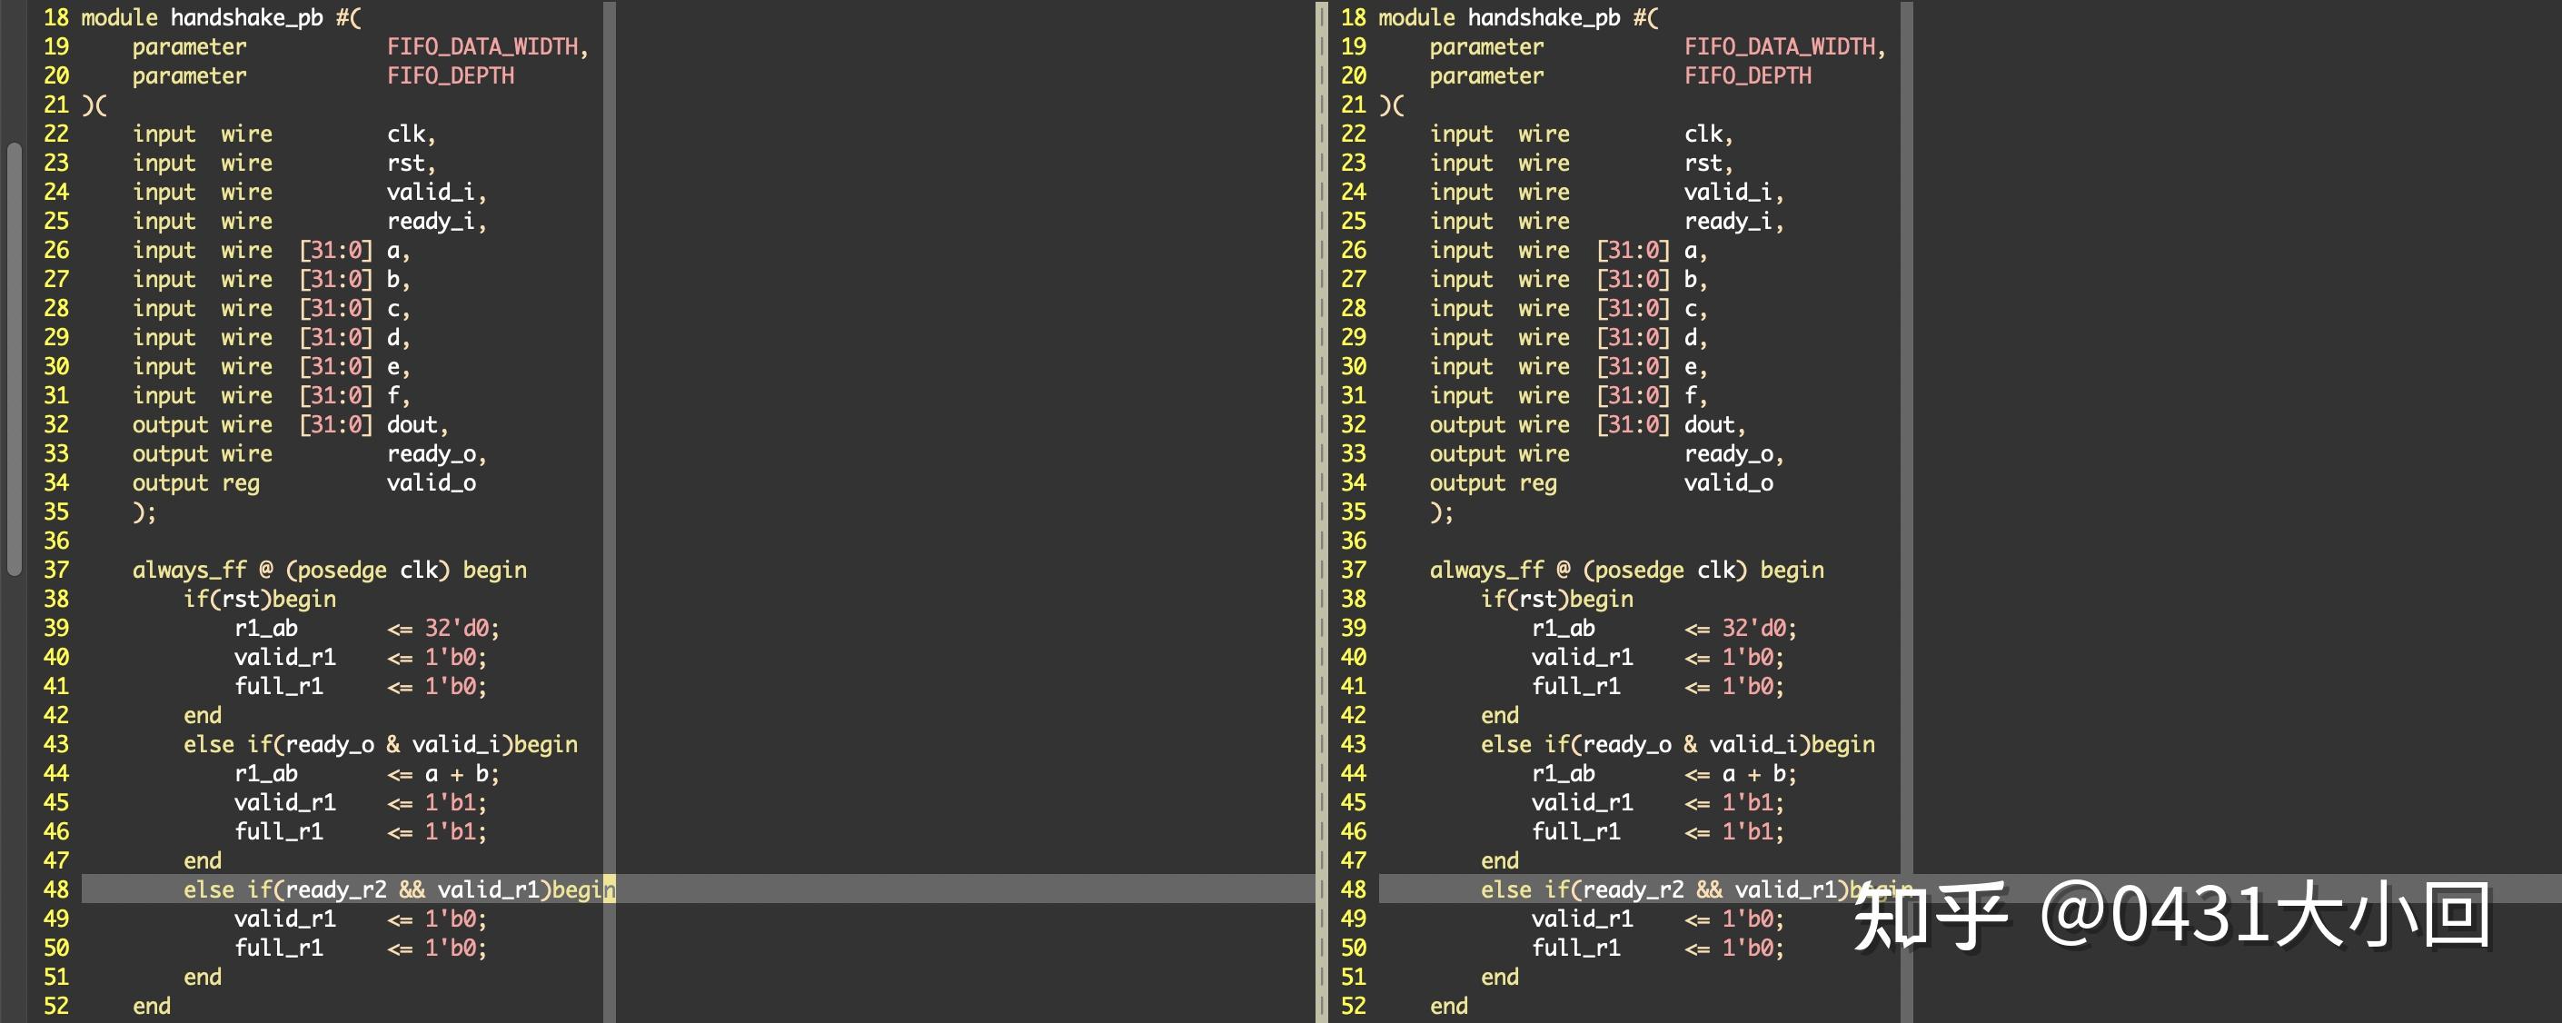The image size is (2562, 1023).
Task: Click the left pane vertical scrollbar thumb
Action: point(14,358)
